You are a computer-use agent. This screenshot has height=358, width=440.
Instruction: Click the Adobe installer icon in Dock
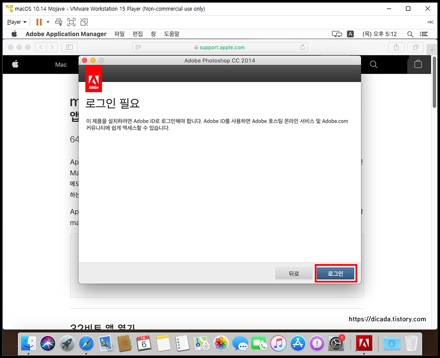tap(364, 343)
